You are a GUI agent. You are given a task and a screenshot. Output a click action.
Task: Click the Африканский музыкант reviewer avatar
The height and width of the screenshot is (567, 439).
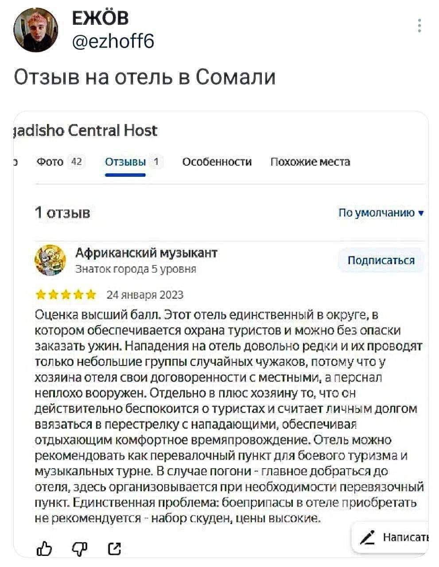click(x=50, y=260)
